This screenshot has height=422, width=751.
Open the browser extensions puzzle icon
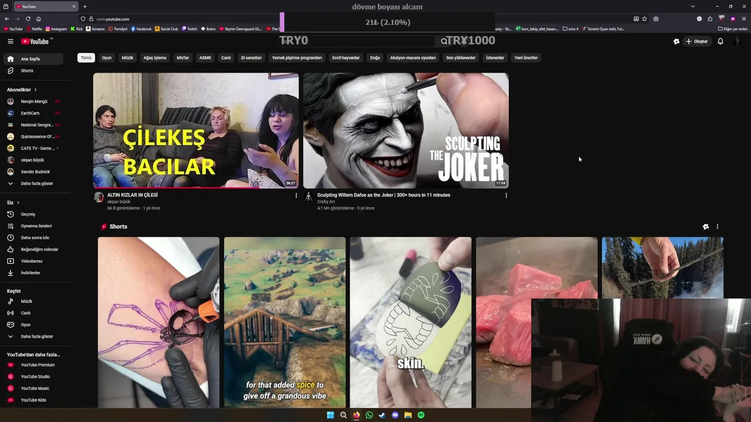click(x=710, y=19)
